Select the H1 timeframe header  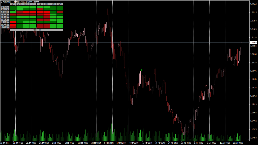pos(33,4)
